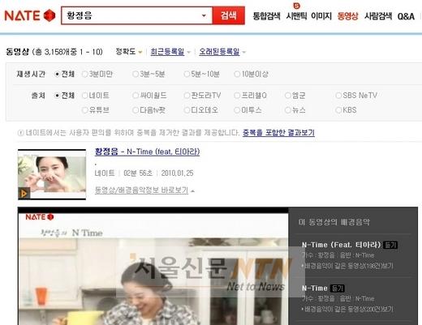Select 디오데오 source filter
The height and width of the screenshot is (325, 422).
tap(187, 110)
